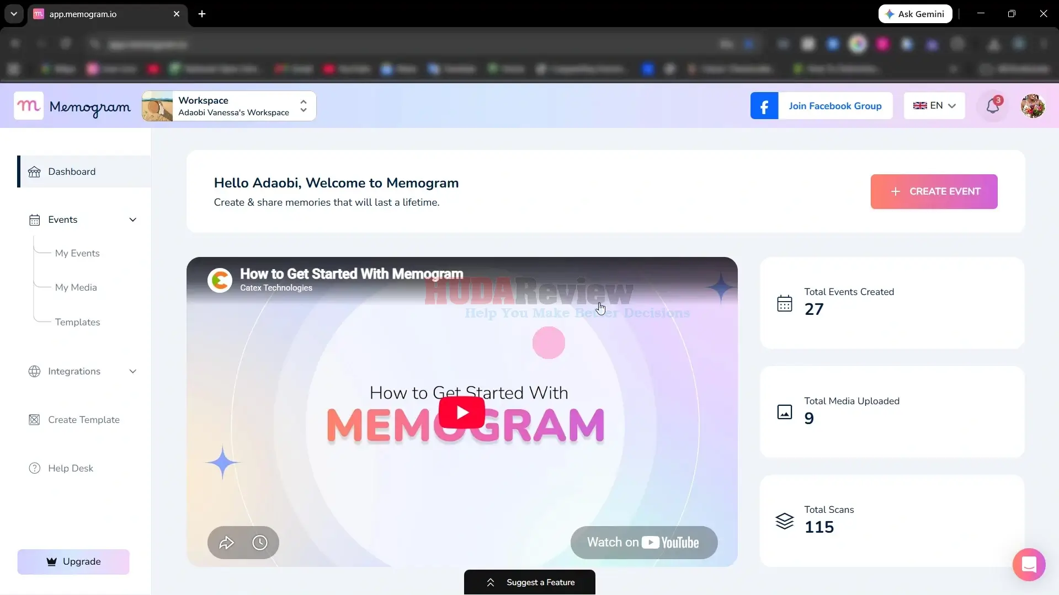
Task: Open the video title link
Action: coord(352,274)
